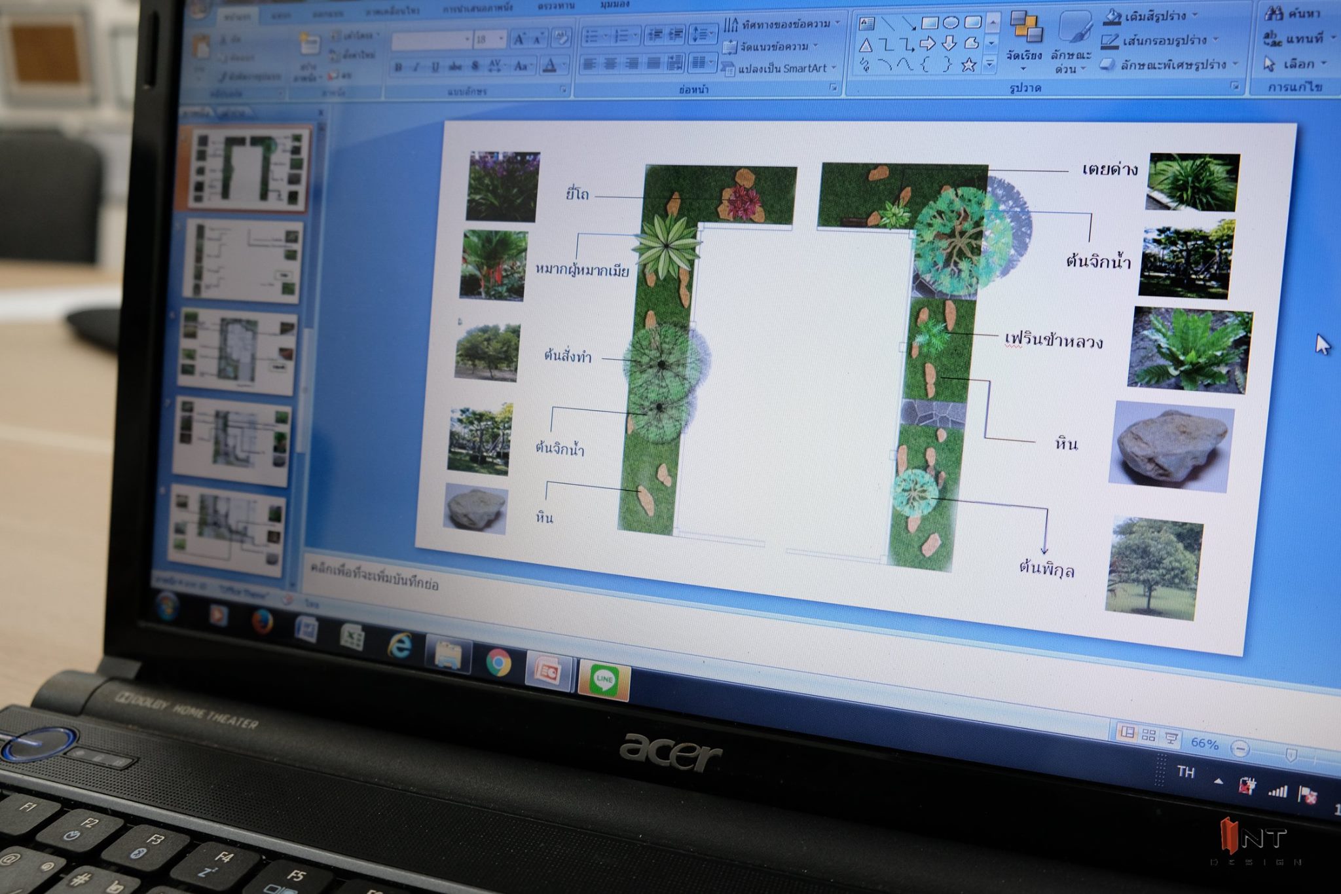Screen dimensions: 1341x894
Task: Select the Rectangle shape
Action: [930, 23]
